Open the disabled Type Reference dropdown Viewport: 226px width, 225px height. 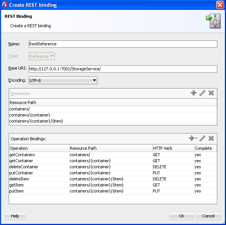click(42, 56)
